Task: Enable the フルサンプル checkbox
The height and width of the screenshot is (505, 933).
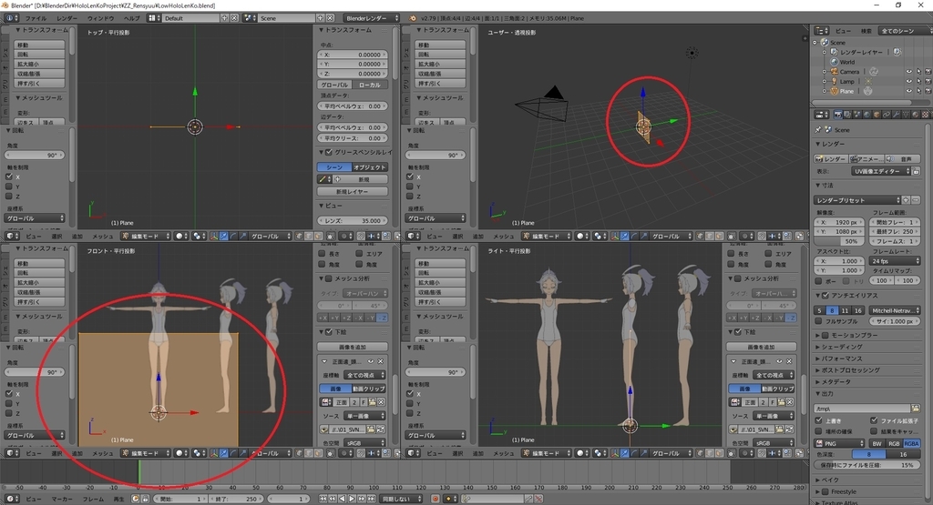Action: click(x=819, y=321)
